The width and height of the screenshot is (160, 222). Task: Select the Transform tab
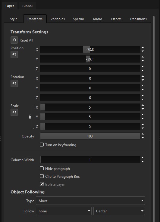point(35,19)
